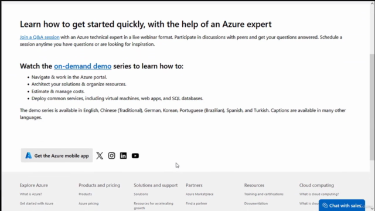Open the on-demand demo link
375x211 pixels.
pyautogui.click(x=83, y=66)
